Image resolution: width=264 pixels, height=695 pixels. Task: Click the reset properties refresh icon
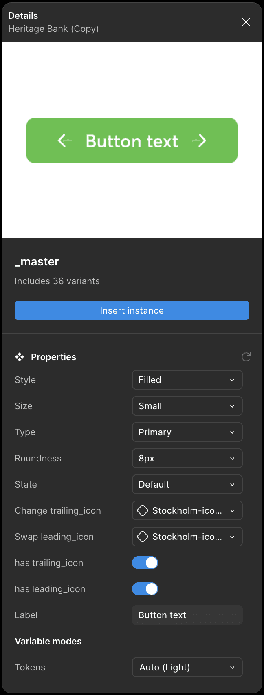[246, 357]
